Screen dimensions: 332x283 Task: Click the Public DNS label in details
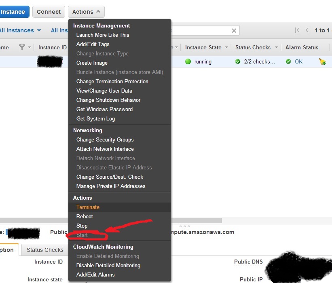[x=248, y=262]
